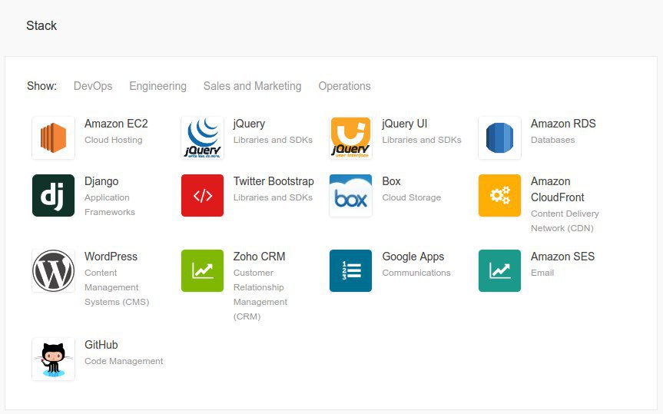Screen dimensions: 663x414
Task: Select the Google Apps numbered list icon
Action: pyautogui.click(x=350, y=270)
